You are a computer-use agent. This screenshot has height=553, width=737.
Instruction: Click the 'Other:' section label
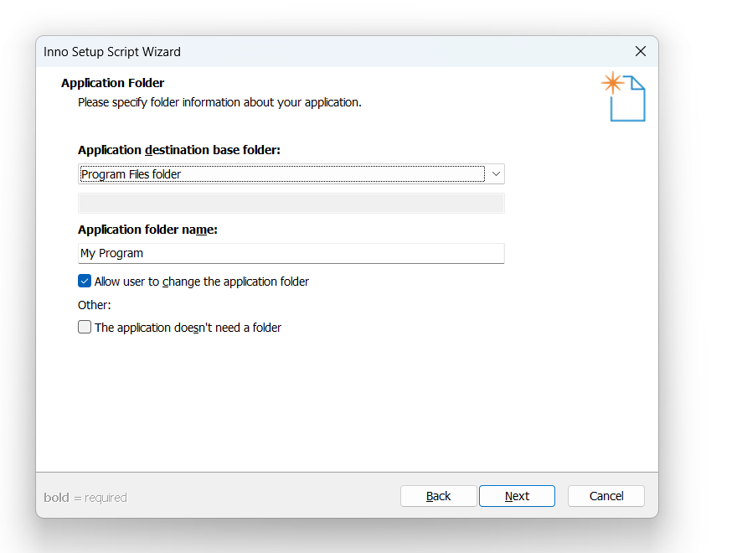tap(95, 305)
